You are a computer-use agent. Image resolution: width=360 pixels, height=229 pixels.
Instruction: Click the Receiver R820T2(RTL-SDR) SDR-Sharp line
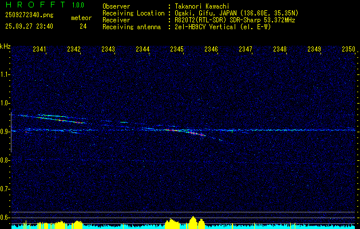[235, 20]
